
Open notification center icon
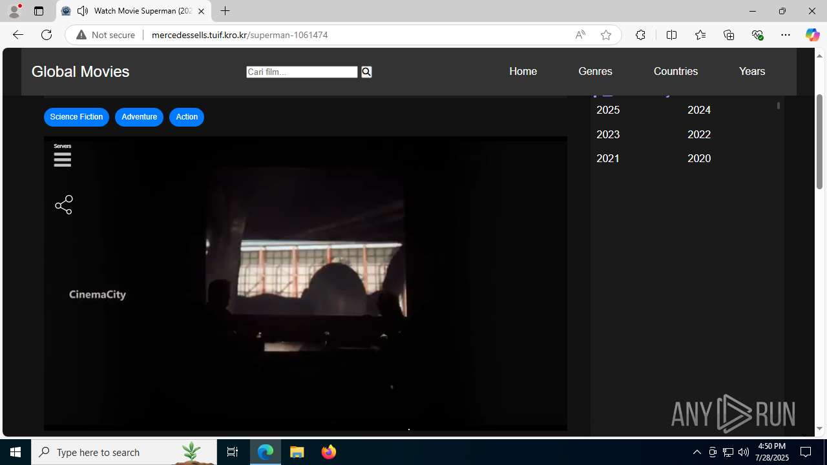coord(806,452)
